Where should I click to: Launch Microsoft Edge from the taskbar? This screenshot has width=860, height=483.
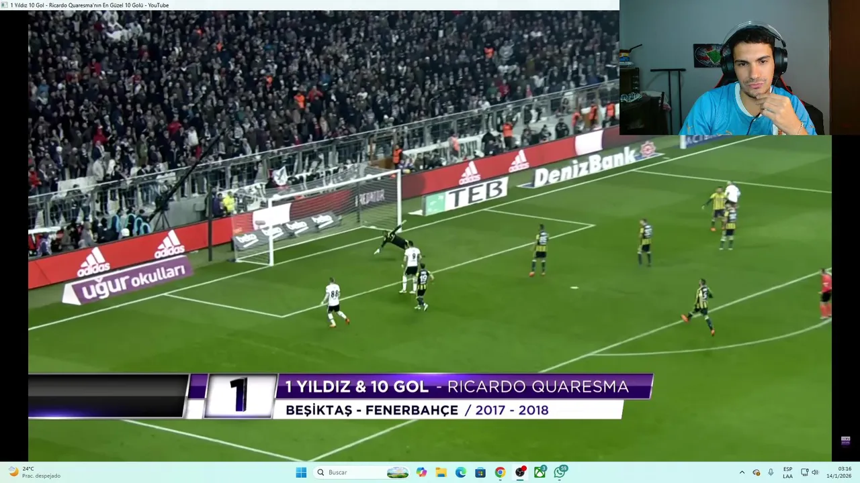(461, 472)
